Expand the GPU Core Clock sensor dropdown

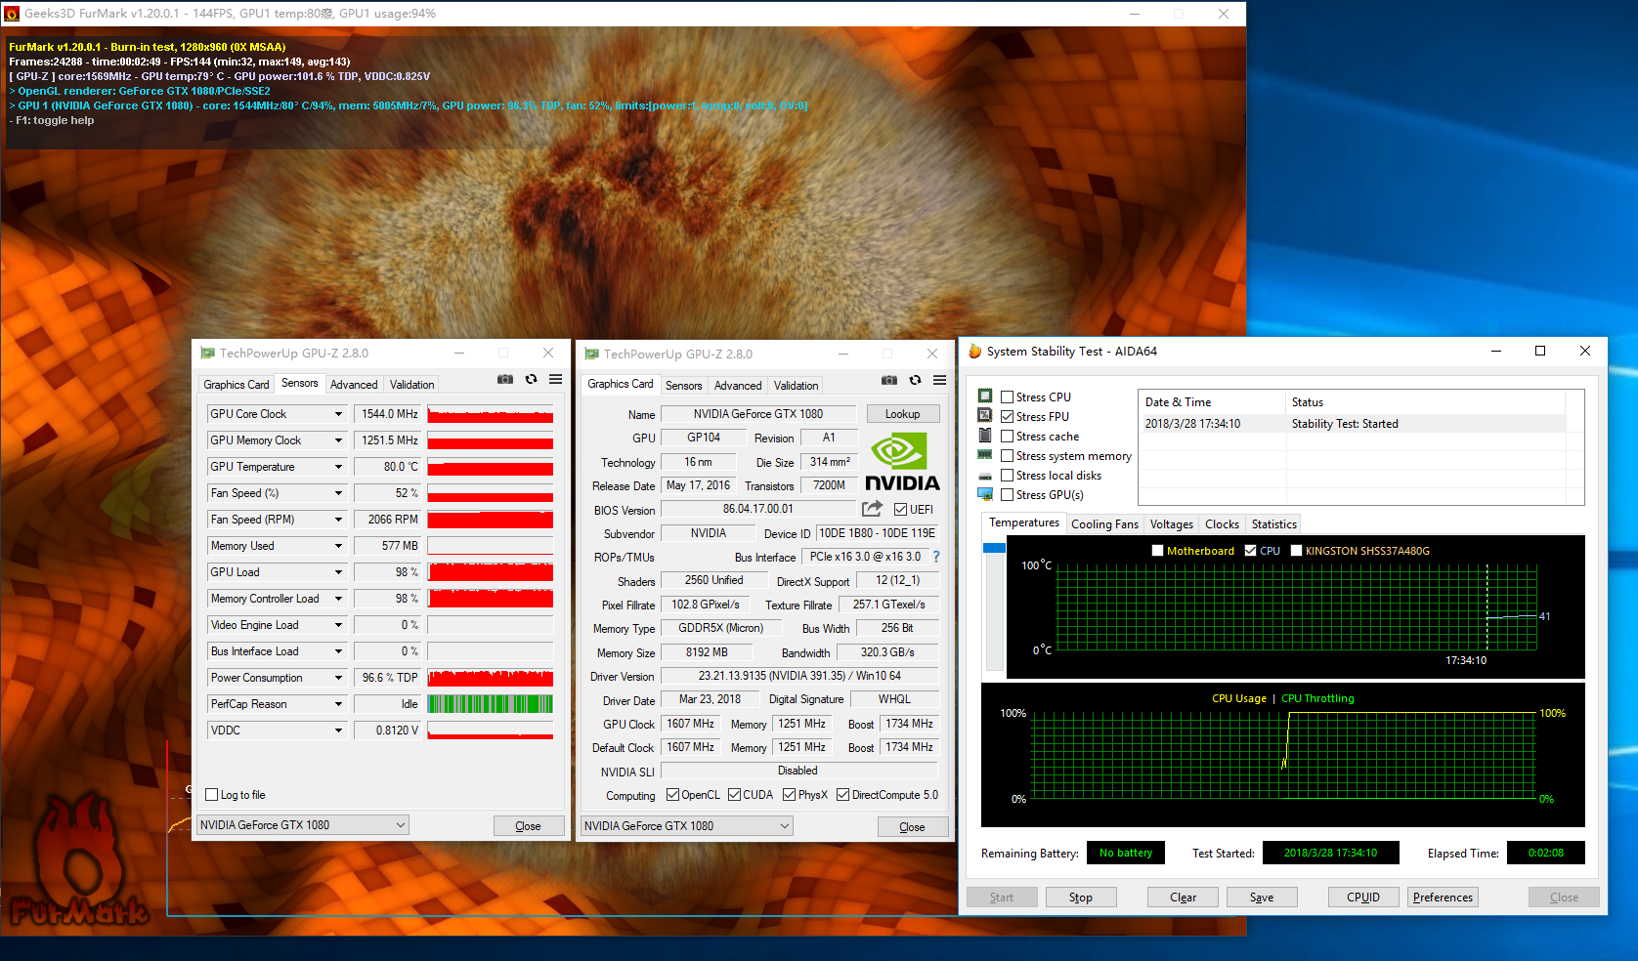pos(338,414)
